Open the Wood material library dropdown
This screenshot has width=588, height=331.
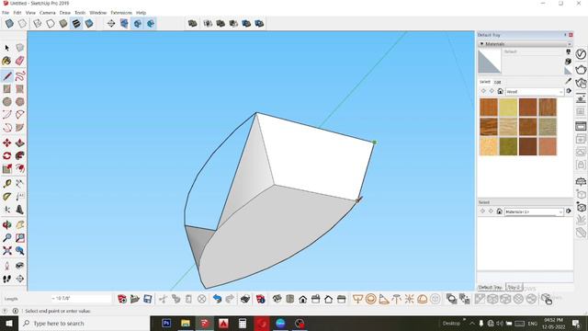point(535,92)
